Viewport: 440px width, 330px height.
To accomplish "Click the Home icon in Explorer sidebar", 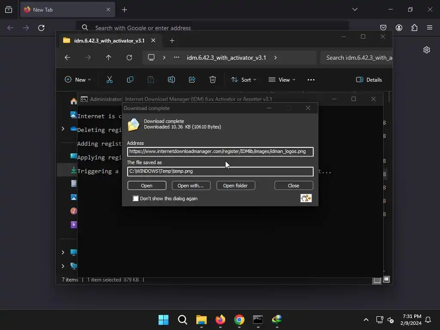I will [x=74, y=101].
